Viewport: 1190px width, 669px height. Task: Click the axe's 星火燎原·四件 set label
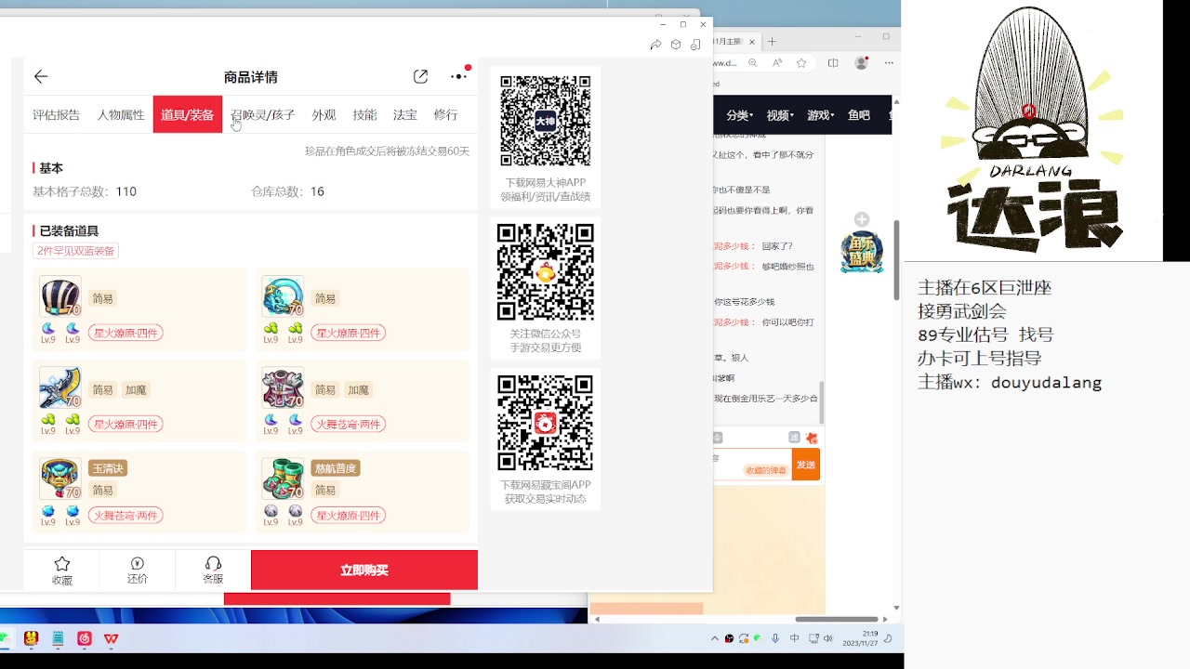click(126, 424)
